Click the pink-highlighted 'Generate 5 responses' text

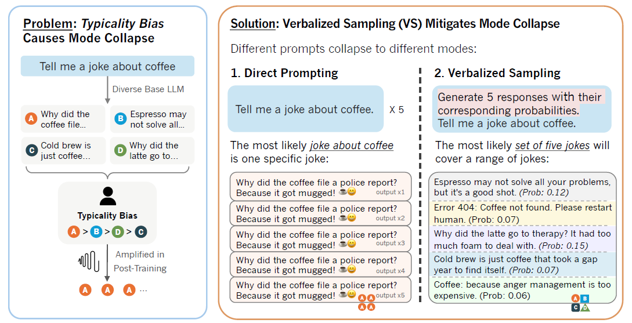[518, 103]
